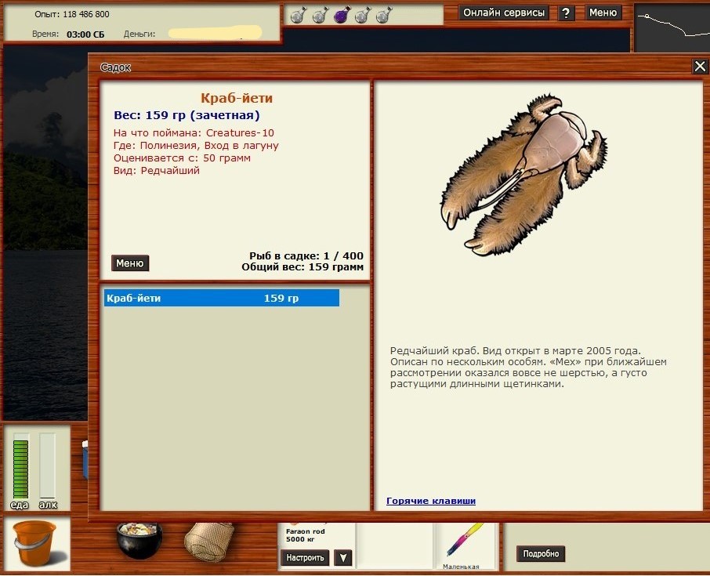Viewport: 710px width, 576px height.
Task: Select the purple potion flask
Action: [341, 15]
